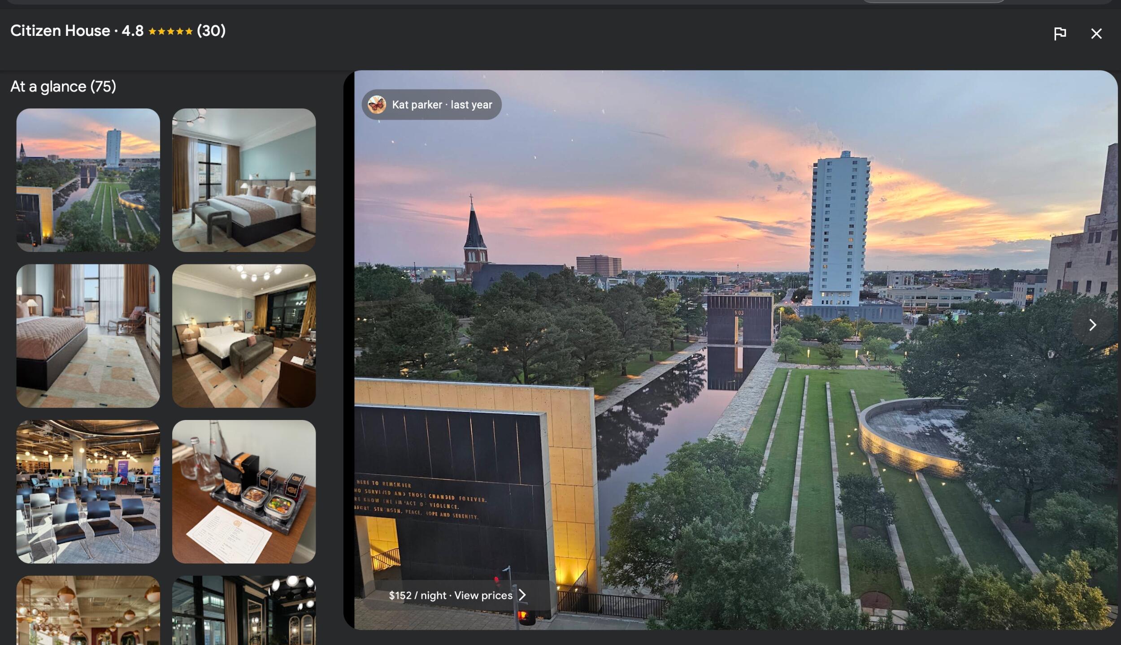This screenshot has height=645, width=1121.
Task: Close the photo viewer with X
Action: pyautogui.click(x=1096, y=34)
